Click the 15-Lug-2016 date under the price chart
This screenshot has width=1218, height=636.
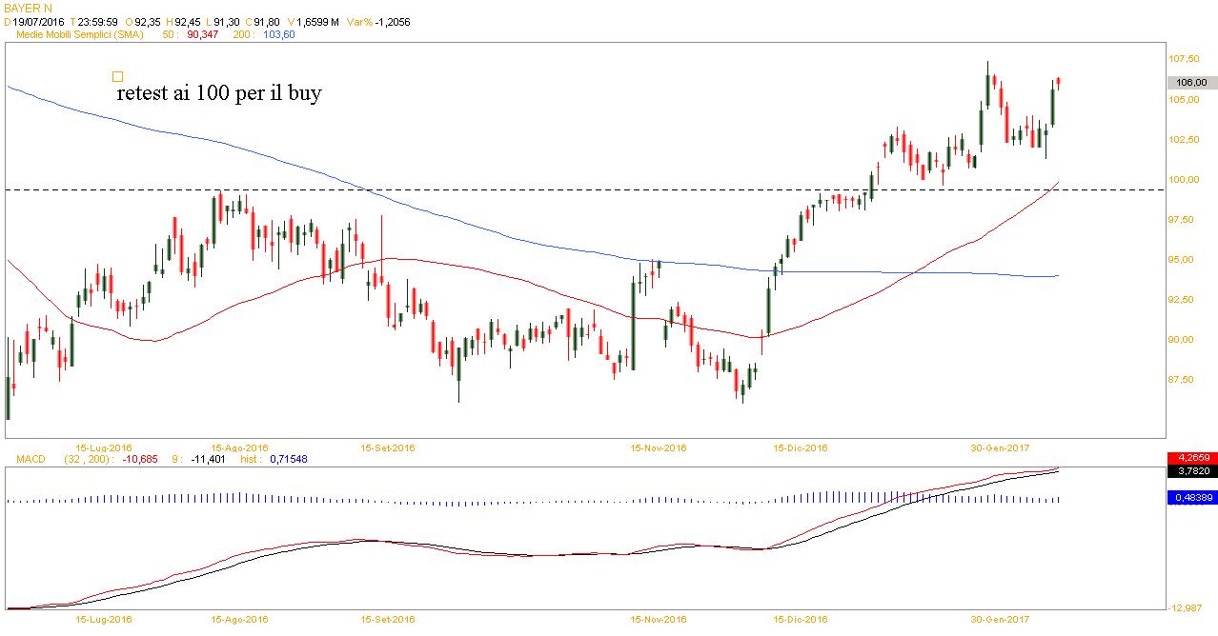coord(104,447)
